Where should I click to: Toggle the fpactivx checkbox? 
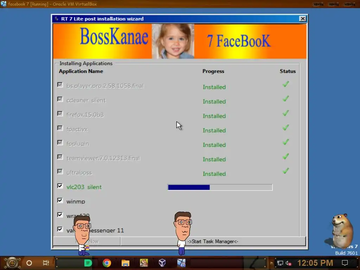(60, 128)
